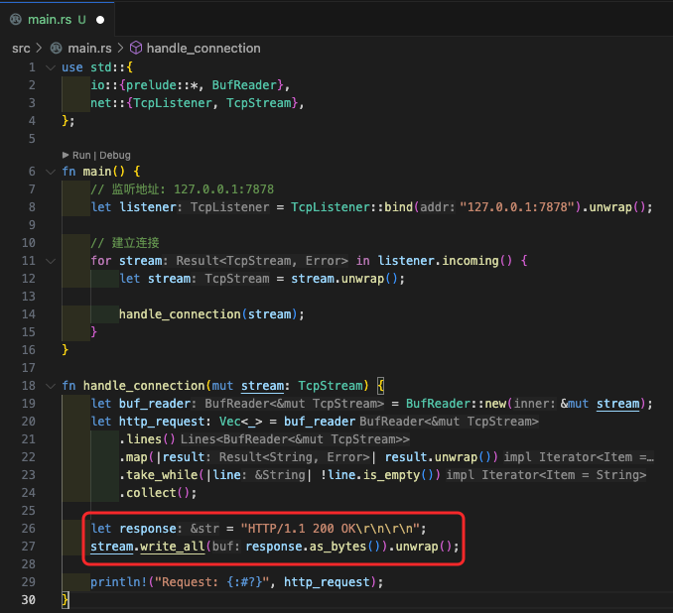Collapse fn main fold arrow at line 6

click(51, 172)
